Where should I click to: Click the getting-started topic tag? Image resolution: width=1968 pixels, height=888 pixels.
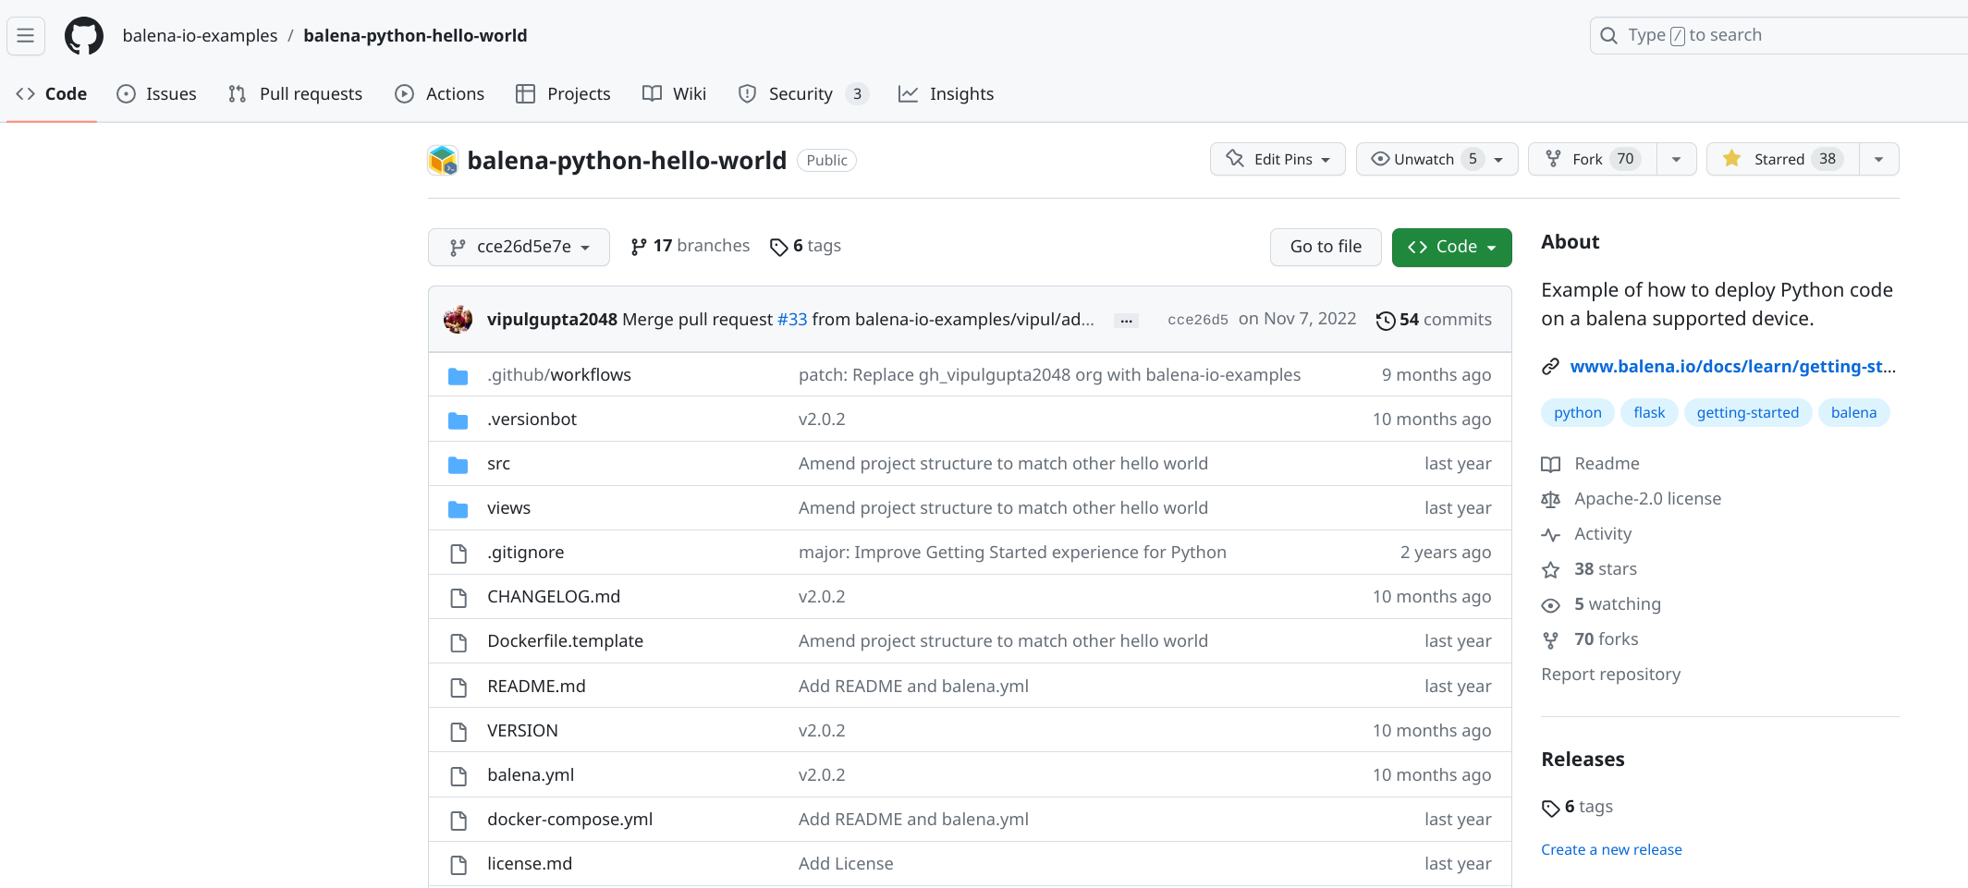tap(1748, 413)
